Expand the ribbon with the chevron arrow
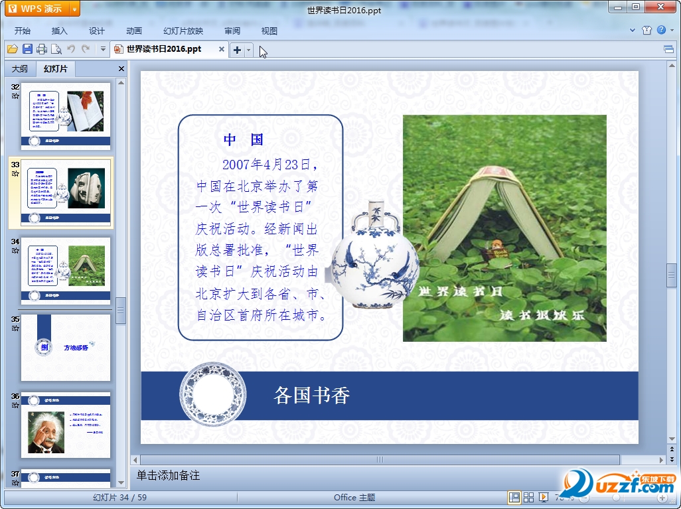This screenshot has width=681, height=509. coord(633,31)
